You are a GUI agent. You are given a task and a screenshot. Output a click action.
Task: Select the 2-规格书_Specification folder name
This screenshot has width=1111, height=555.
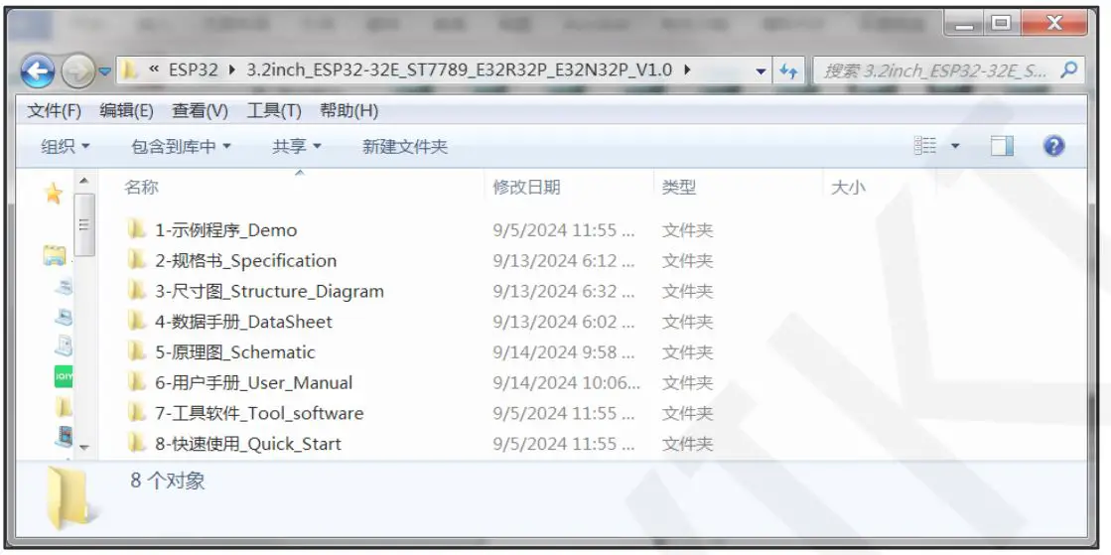[x=246, y=261]
